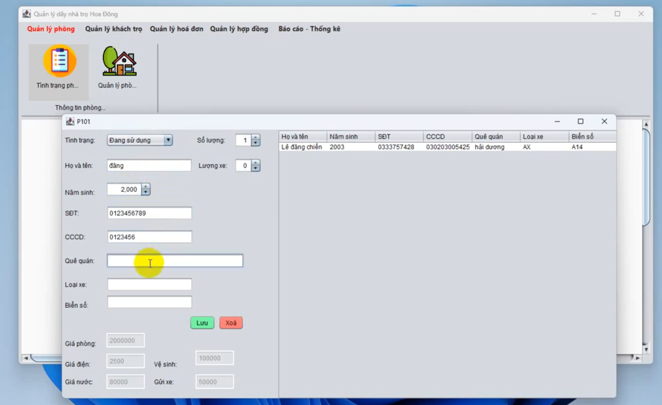Increase the Số lượng spinner value
662x405 pixels.
click(x=256, y=138)
